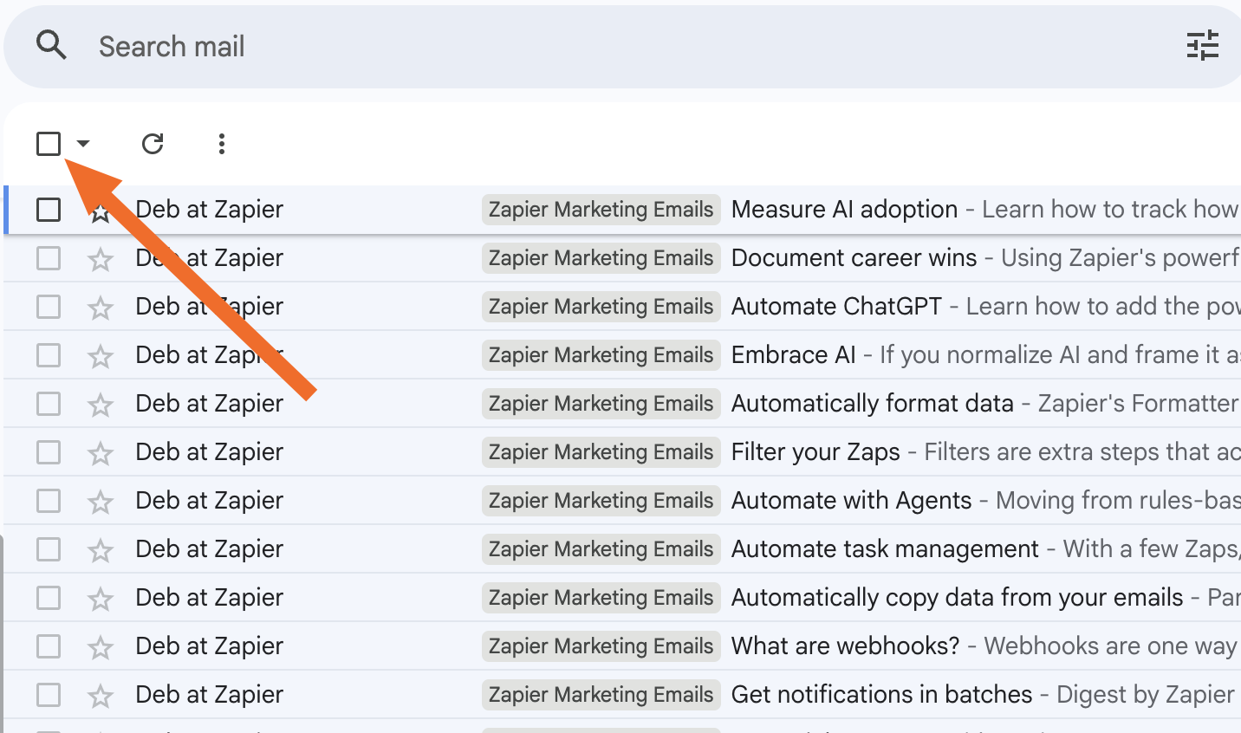Click sender Deb at Zapier on Automate with Agents row
The width and height of the screenshot is (1241, 733).
point(210,501)
